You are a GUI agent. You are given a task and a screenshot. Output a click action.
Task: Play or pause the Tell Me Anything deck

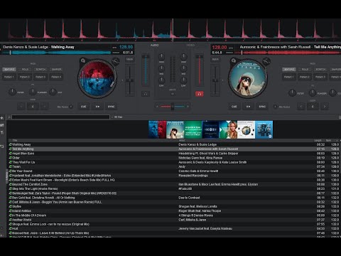pos(248,107)
